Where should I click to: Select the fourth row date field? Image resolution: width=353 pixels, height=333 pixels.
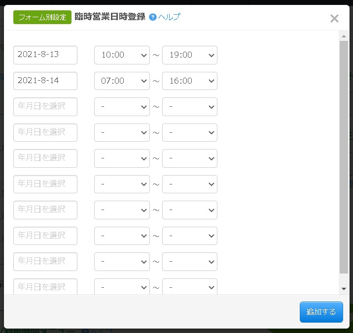pos(45,132)
